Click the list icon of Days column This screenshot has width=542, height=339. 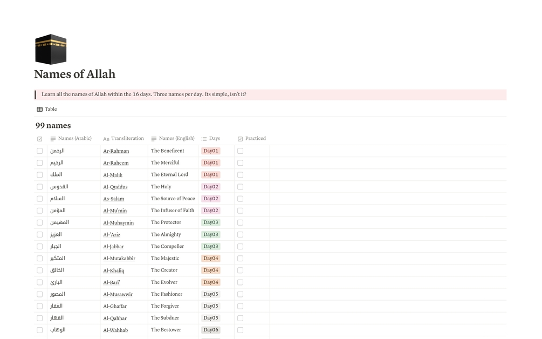[x=204, y=139]
